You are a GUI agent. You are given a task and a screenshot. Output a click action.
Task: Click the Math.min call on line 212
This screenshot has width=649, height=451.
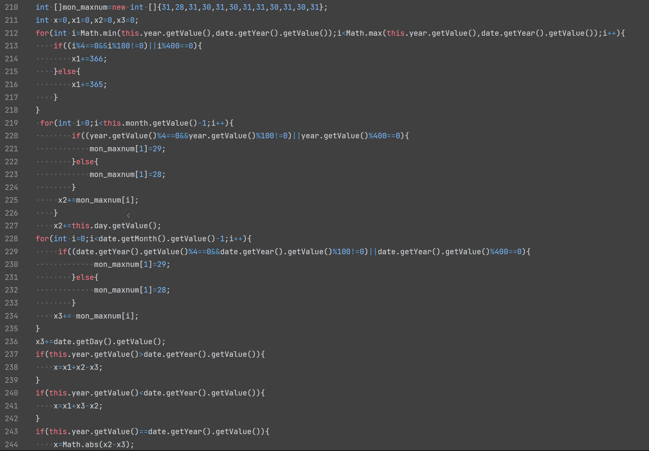99,33
